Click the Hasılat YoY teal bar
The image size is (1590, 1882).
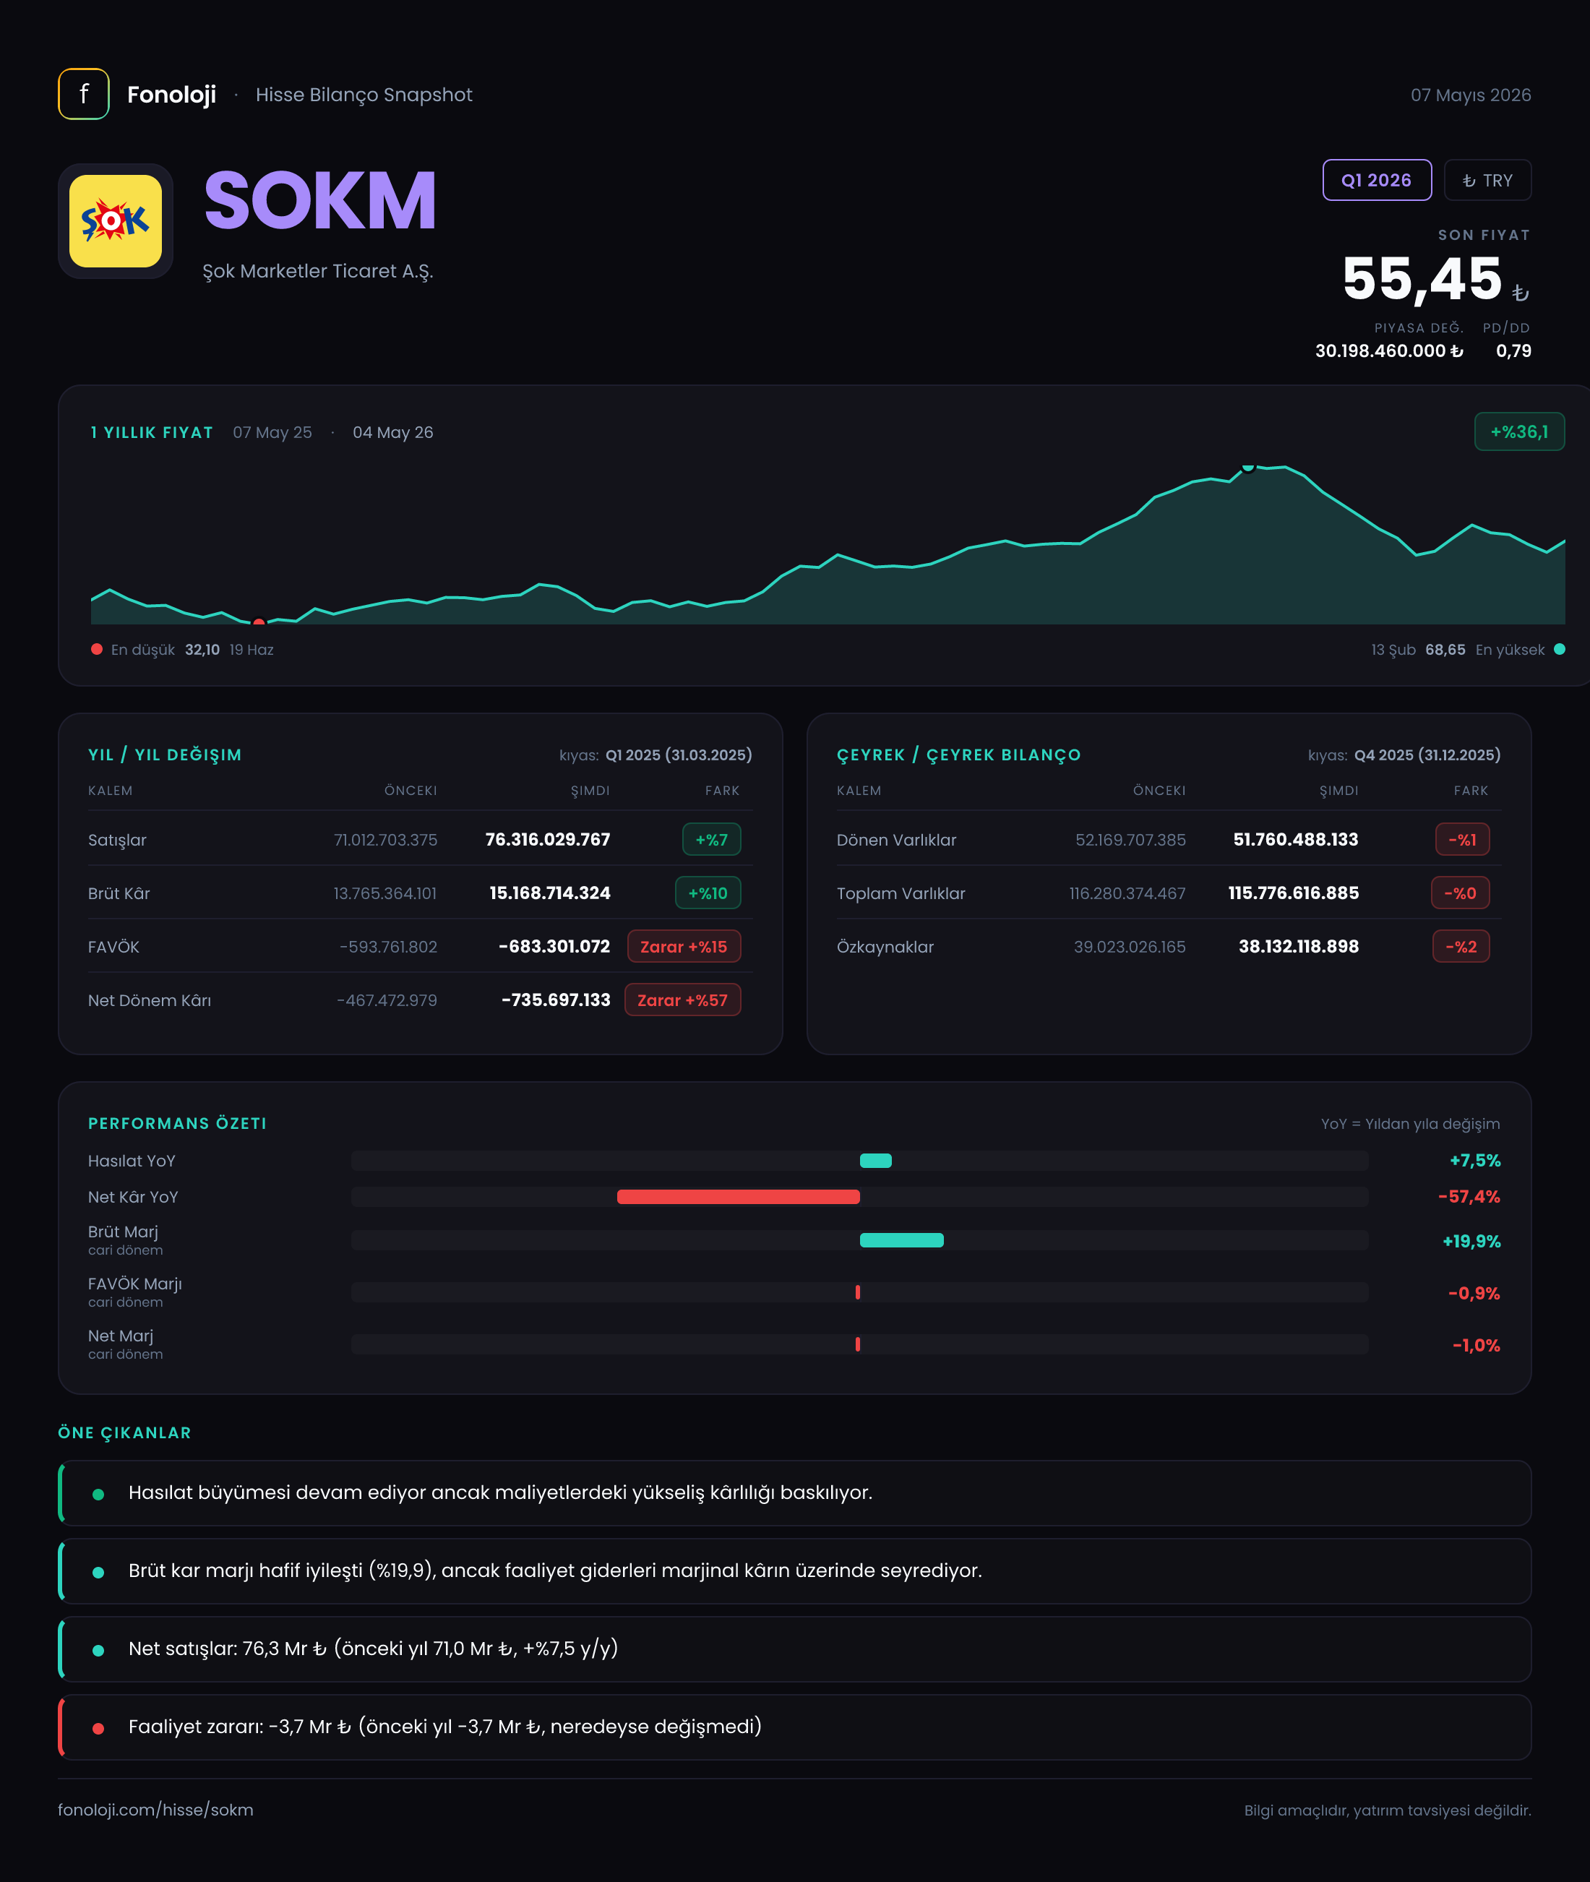(x=875, y=1160)
